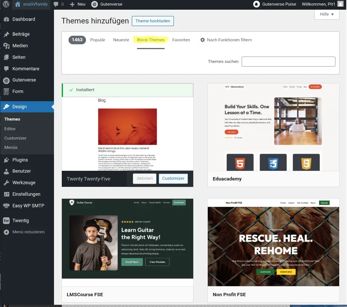Screen dimensions: 347x307
Task: Click the Neu label in admin bar
Action: pos(81,4)
